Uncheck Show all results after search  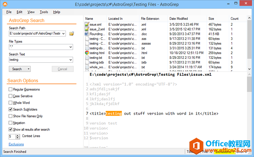point(10,130)
